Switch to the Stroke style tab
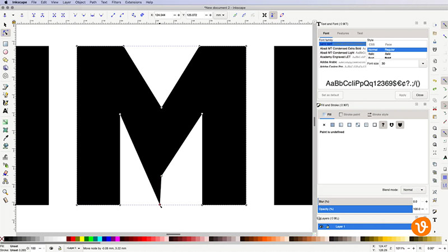The image size is (448, 252). (x=377, y=115)
